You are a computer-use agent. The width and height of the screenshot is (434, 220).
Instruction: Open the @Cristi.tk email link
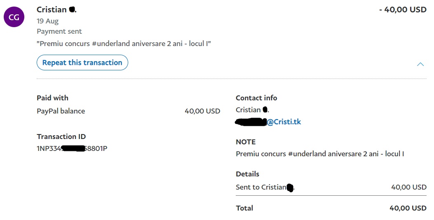pyautogui.click(x=284, y=122)
